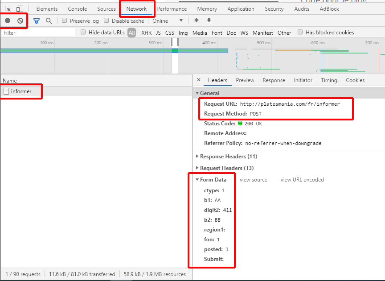Image resolution: width=385 pixels, height=281 pixels.
Task: Open the Preview tab of request
Action: tap(245, 80)
